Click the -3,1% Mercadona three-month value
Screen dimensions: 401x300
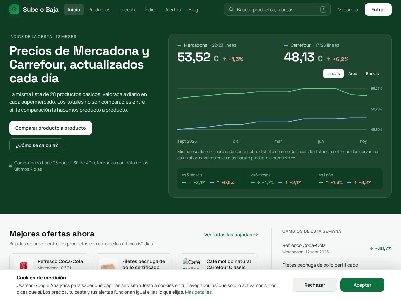pos(197,182)
